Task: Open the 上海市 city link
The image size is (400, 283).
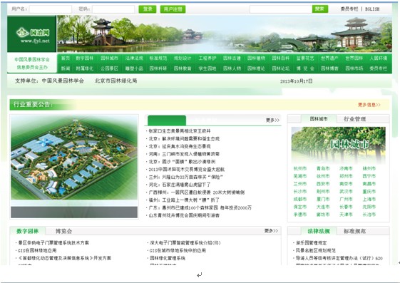Action: click(x=369, y=199)
